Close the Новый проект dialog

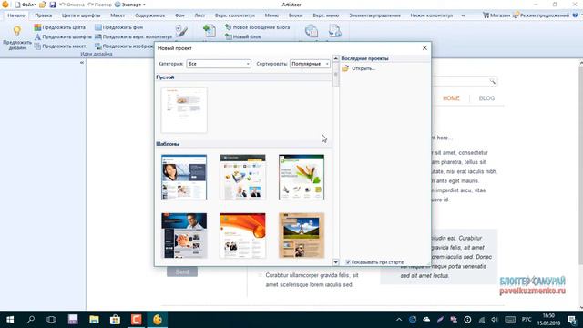click(424, 48)
